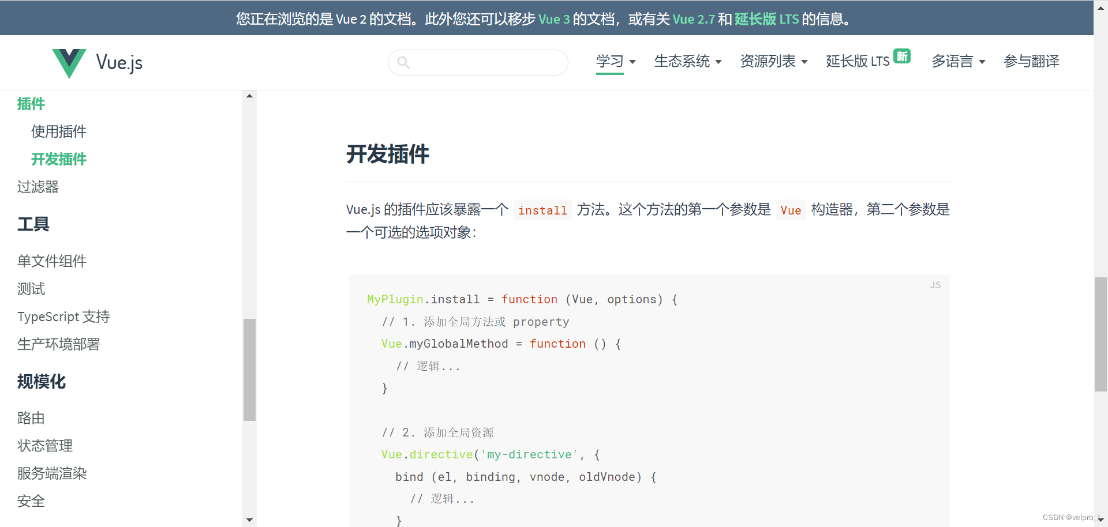Click the inline Vue code text
This screenshot has width=1108, height=527.
(x=791, y=210)
